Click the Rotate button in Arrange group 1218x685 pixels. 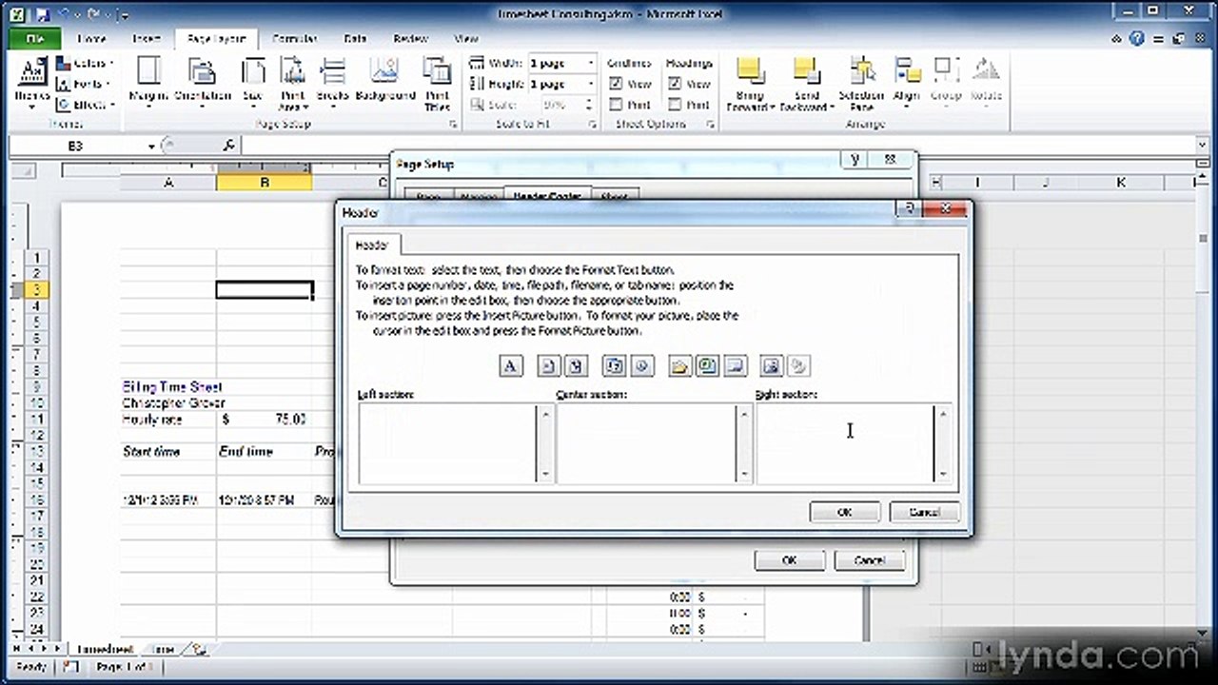[986, 84]
